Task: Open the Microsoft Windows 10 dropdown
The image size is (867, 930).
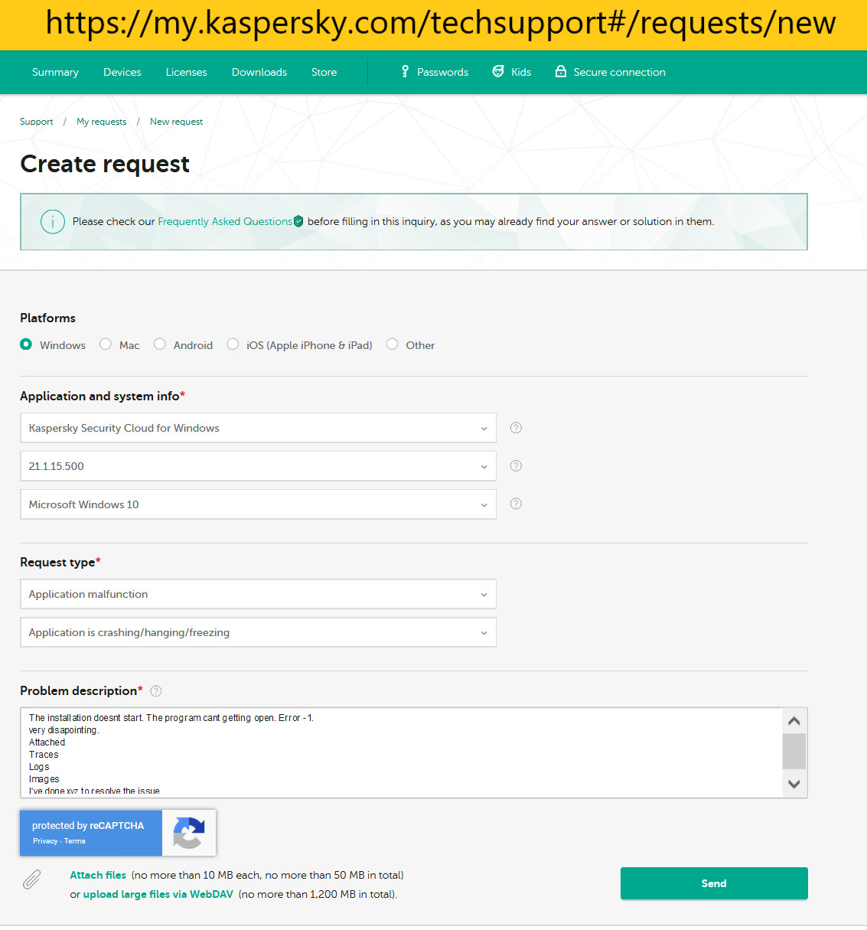Action: click(258, 504)
